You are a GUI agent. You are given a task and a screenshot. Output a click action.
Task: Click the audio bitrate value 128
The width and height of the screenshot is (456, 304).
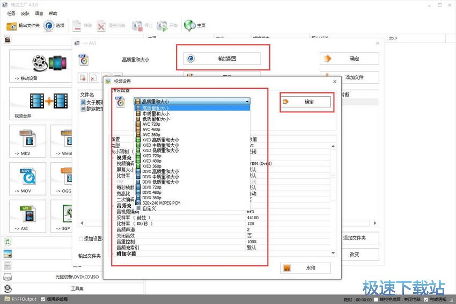(251, 223)
